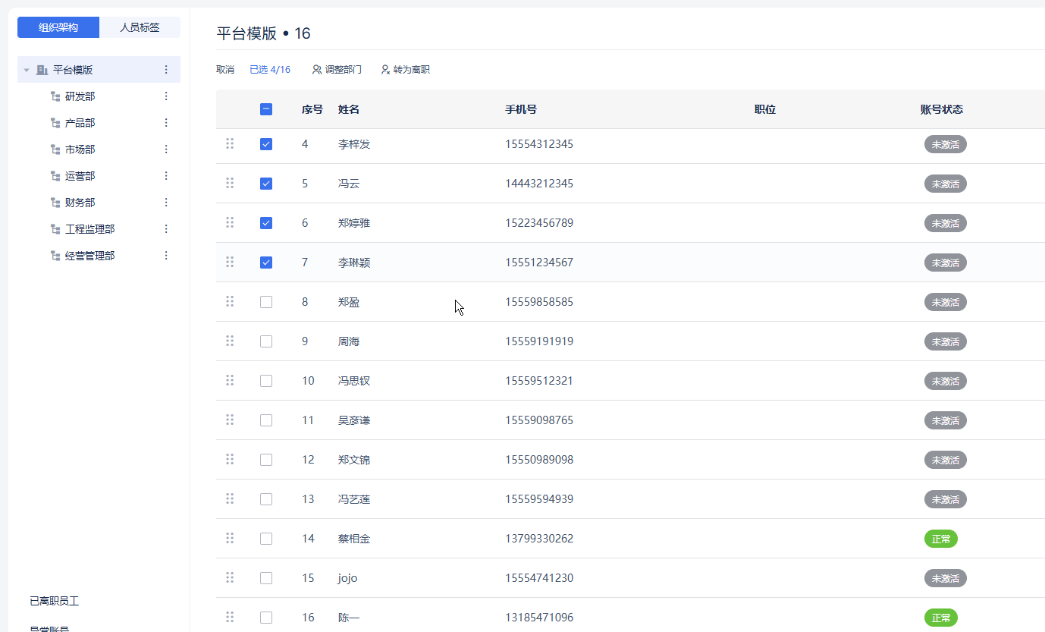
Task: Switch to the 人员标签 tab
Action: [x=140, y=27]
